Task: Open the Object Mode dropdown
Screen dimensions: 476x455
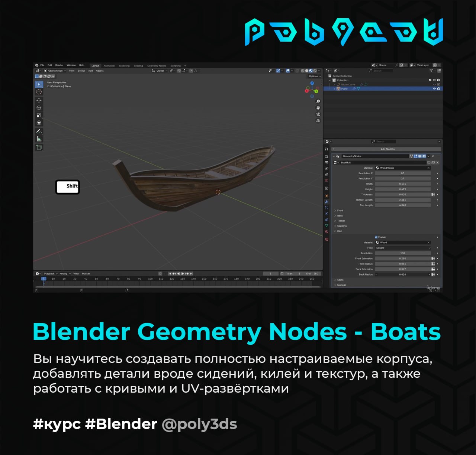Action: [55, 71]
